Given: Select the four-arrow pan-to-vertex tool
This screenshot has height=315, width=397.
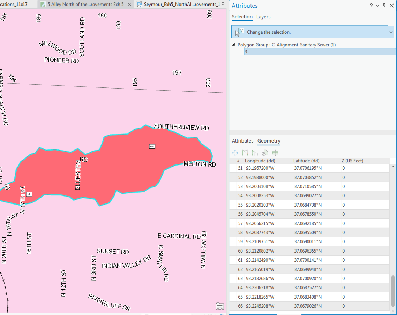Looking at the screenshot, I should click(235, 153).
